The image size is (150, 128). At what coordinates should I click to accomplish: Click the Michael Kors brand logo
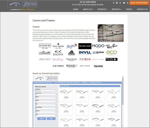coord(85,46)
